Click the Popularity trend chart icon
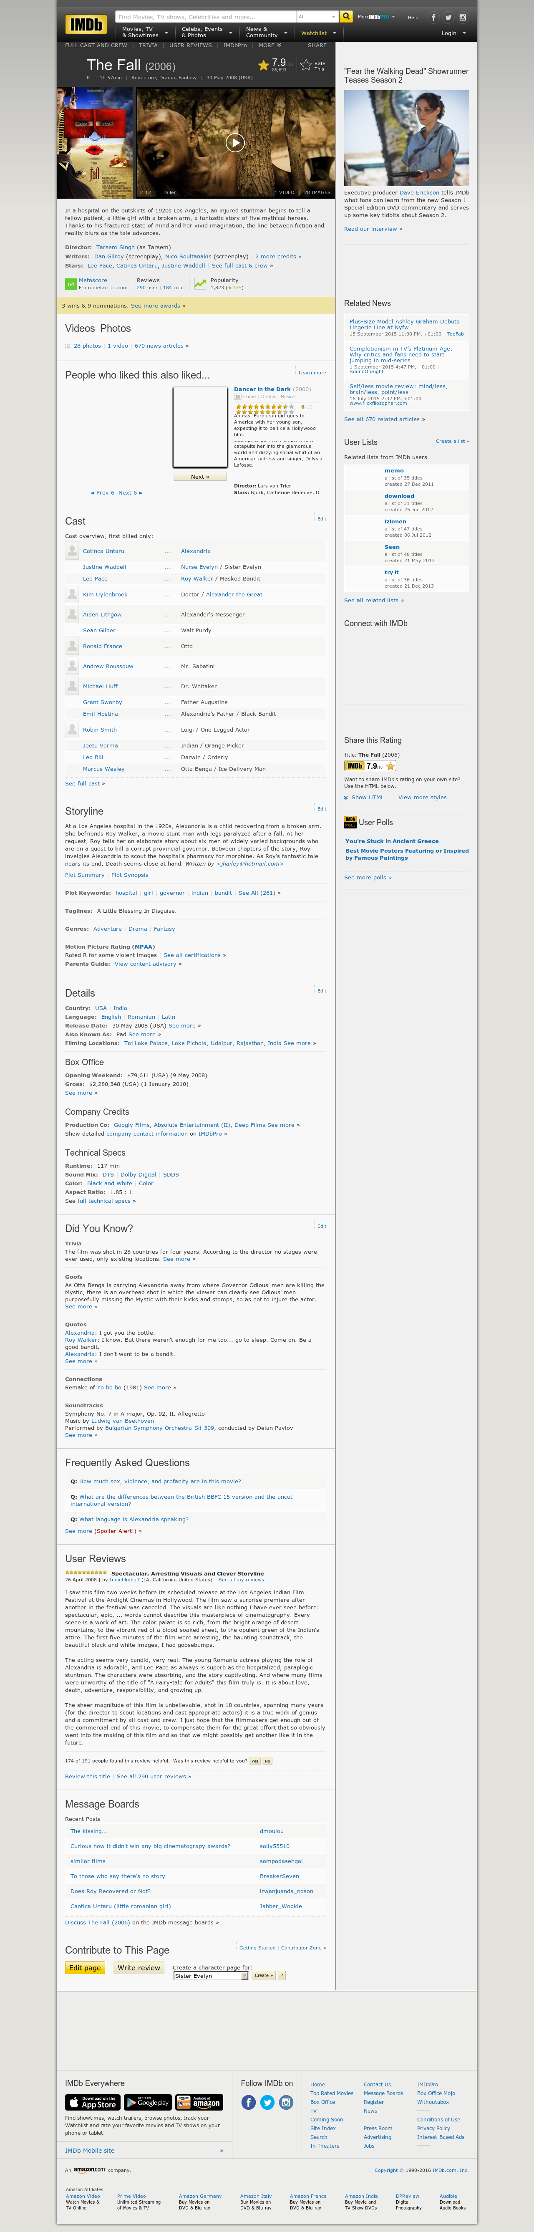 pos(200,283)
